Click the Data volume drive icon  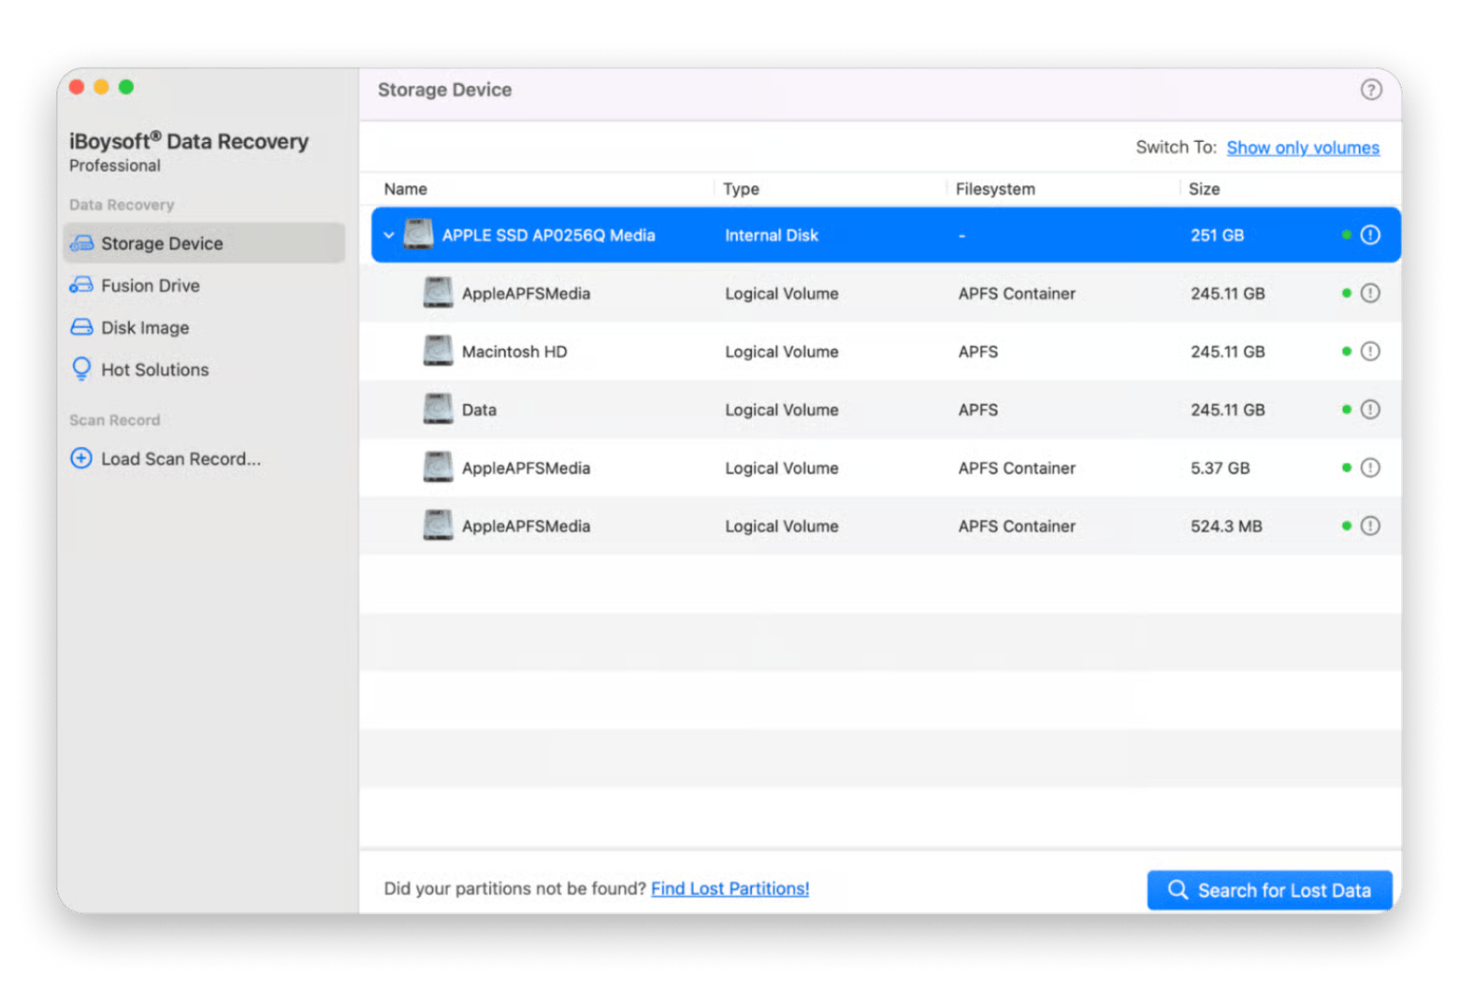click(438, 409)
